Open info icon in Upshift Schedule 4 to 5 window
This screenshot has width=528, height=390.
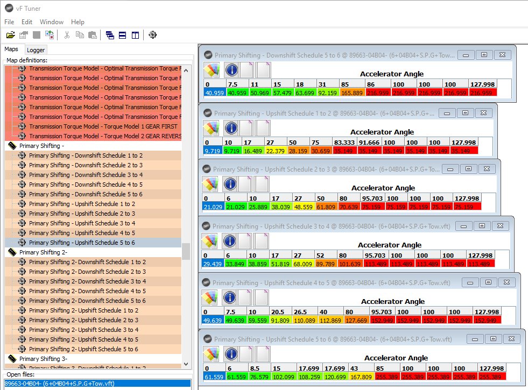pos(230,297)
